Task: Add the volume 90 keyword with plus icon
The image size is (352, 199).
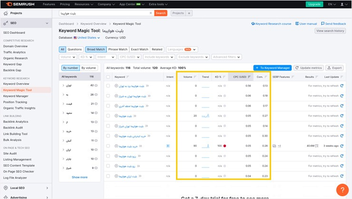Action: pyautogui.click(x=116, y=146)
